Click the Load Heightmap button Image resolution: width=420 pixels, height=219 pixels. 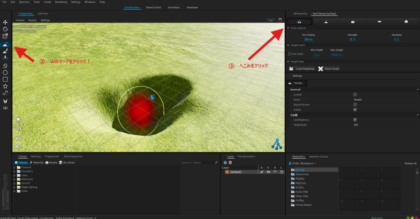[302, 68]
